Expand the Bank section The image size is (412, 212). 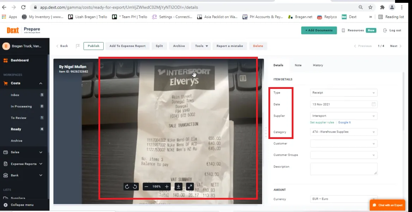(x=41, y=175)
